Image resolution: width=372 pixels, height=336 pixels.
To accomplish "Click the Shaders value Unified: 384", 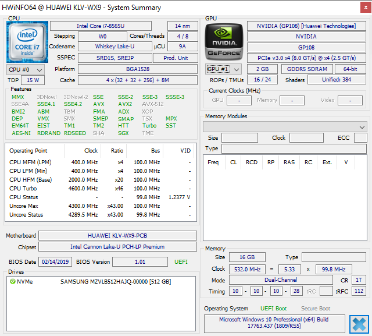I will coord(337,80).
